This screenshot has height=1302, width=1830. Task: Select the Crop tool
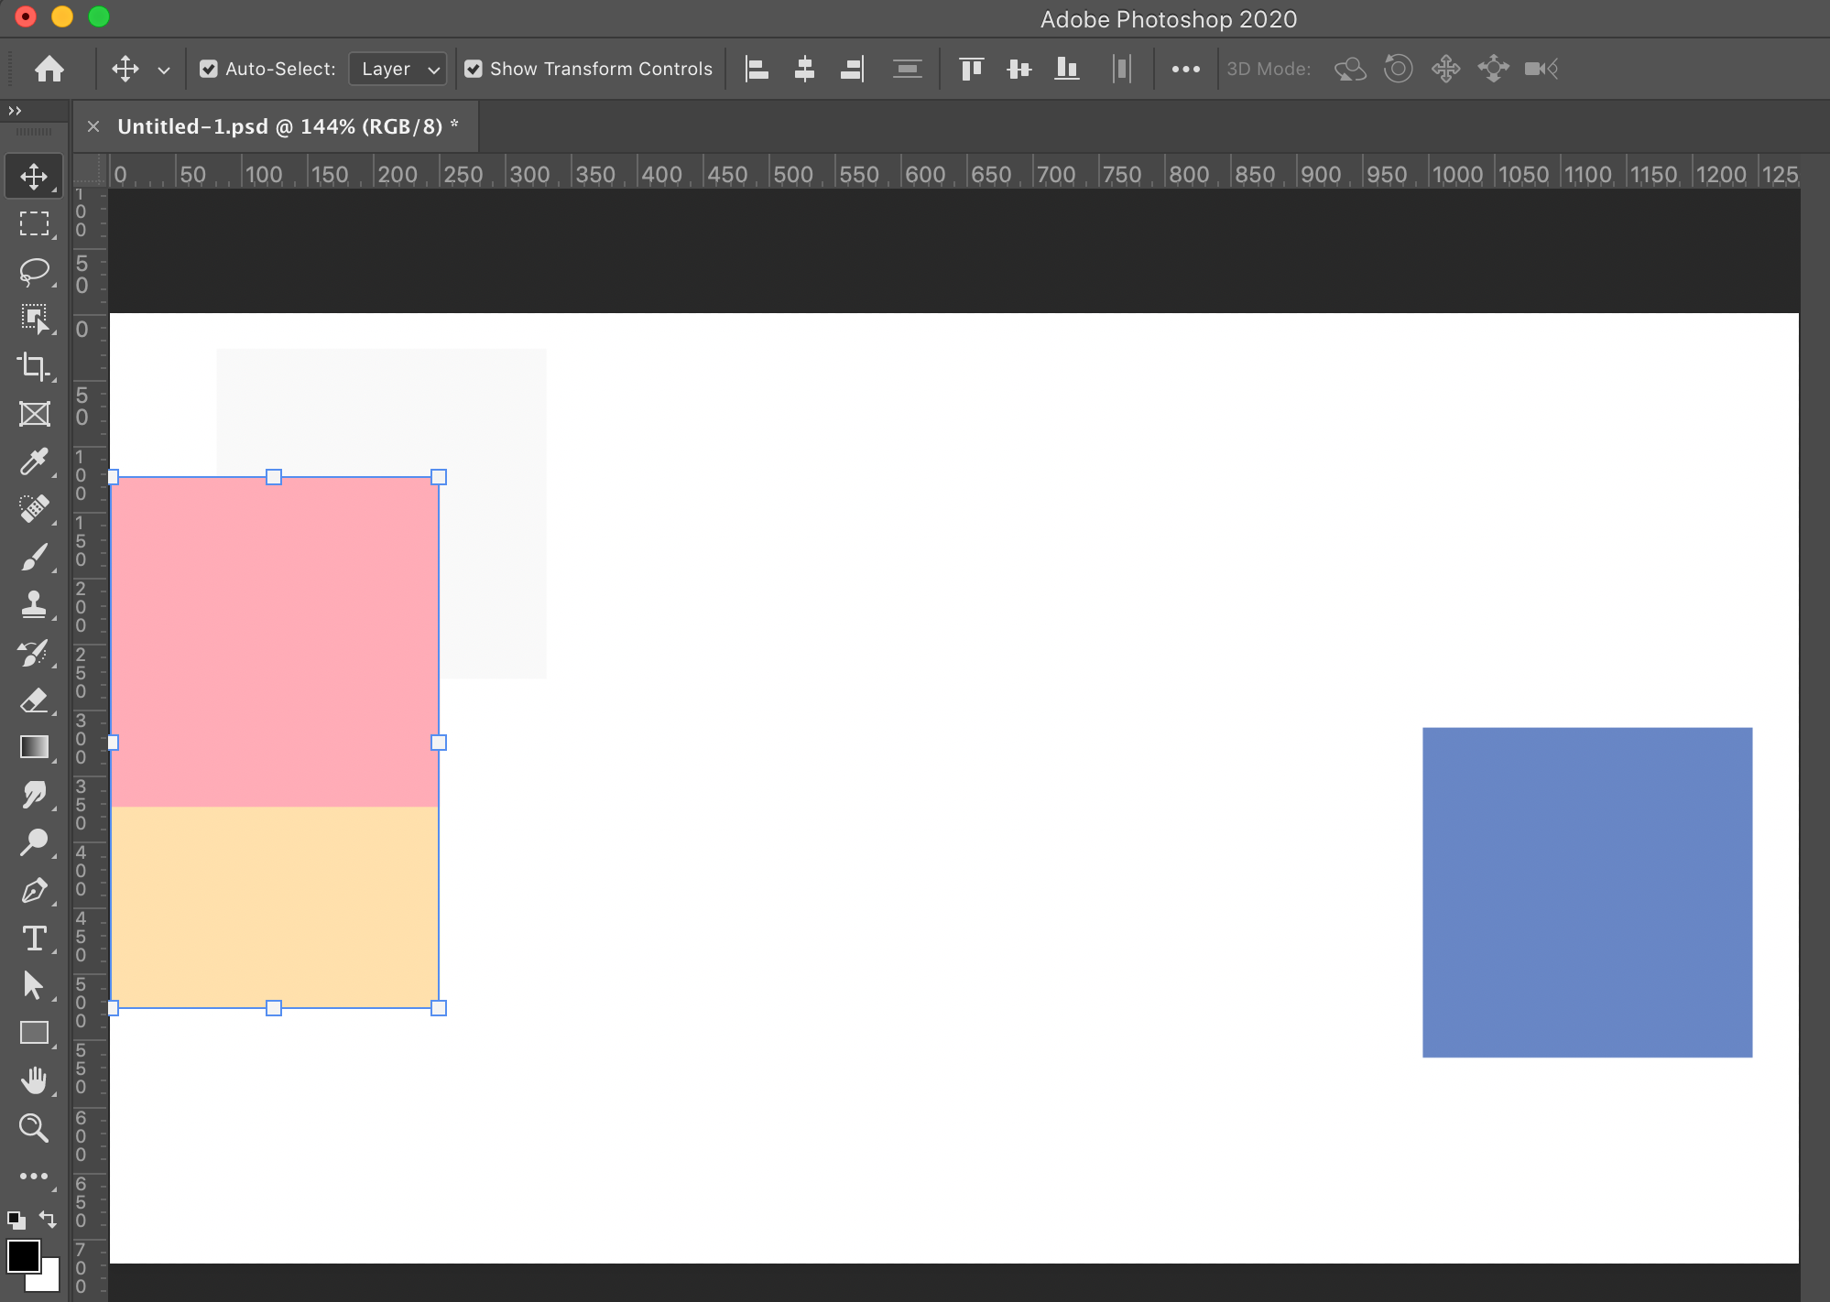34,366
